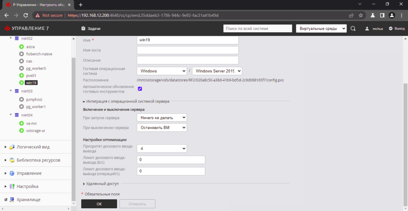This screenshot has width=408, height=211.
Task: Click the Задачи clipboard icon
Action: pos(83,29)
